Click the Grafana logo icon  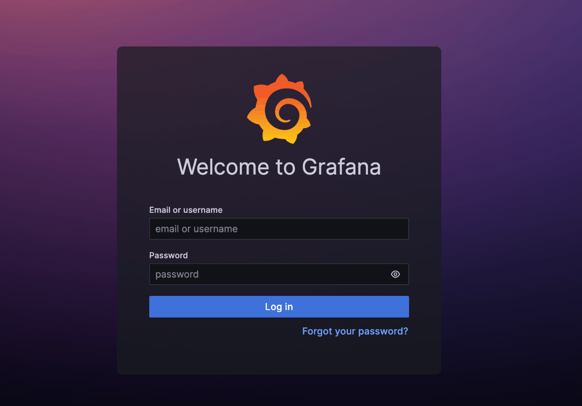(279, 109)
